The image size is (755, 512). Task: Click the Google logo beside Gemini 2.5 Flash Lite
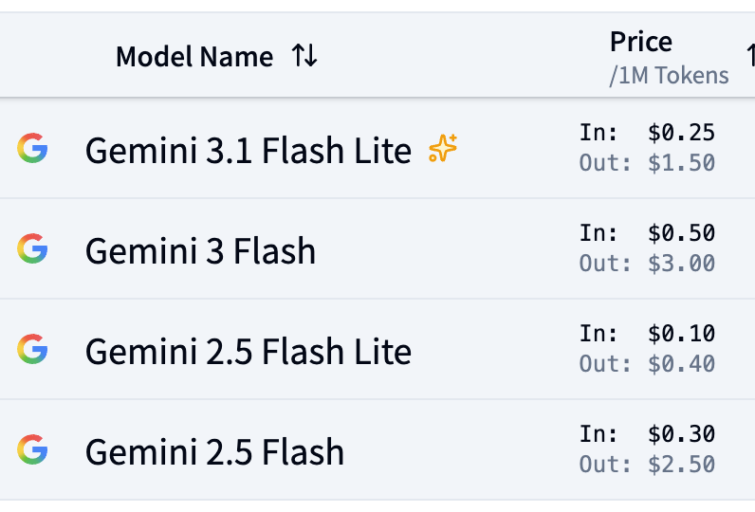click(x=32, y=349)
